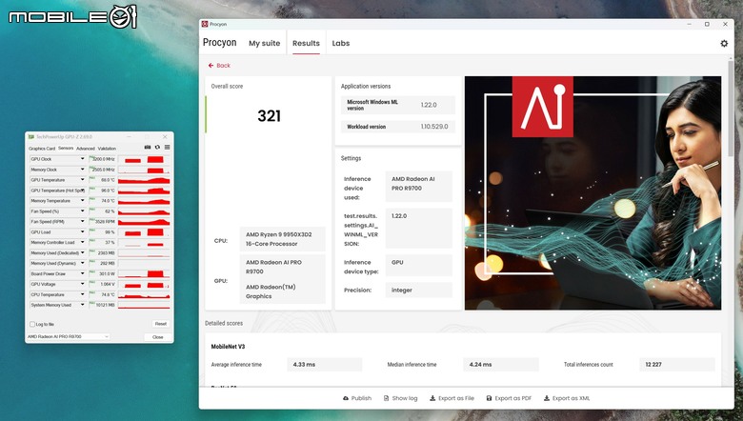Minimize the Procyon window
Screen dimensions: 743x421
(689, 24)
